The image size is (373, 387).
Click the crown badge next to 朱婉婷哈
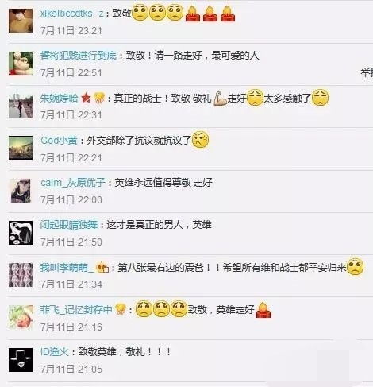click(99, 98)
